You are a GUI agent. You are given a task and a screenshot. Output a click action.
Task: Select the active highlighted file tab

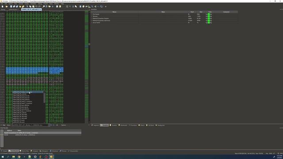click(x=31, y=9)
